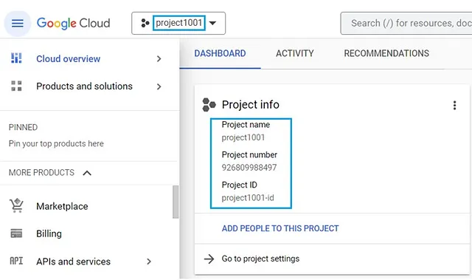Screen dimensions: 472x280
Task: Click the project name value project1001
Action: [x=243, y=137]
